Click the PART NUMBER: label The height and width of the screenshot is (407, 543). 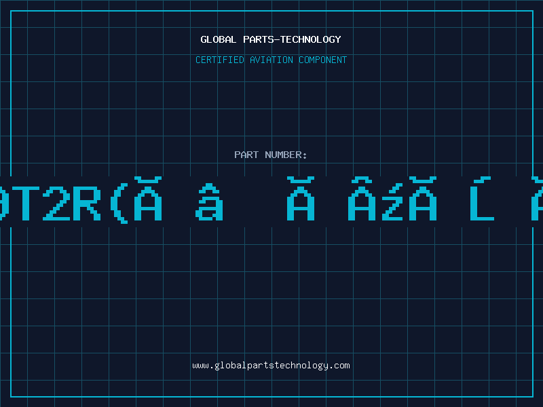(x=270, y=155)
